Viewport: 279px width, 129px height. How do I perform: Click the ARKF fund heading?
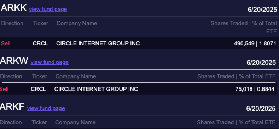click(12, 107)
